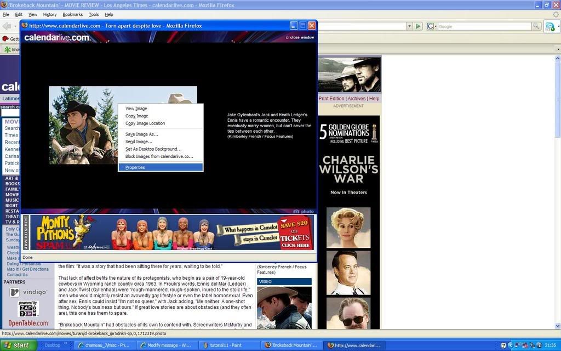Open the Archives link
This screenshot has width=561, height=351.
click(x=357, y=99)
